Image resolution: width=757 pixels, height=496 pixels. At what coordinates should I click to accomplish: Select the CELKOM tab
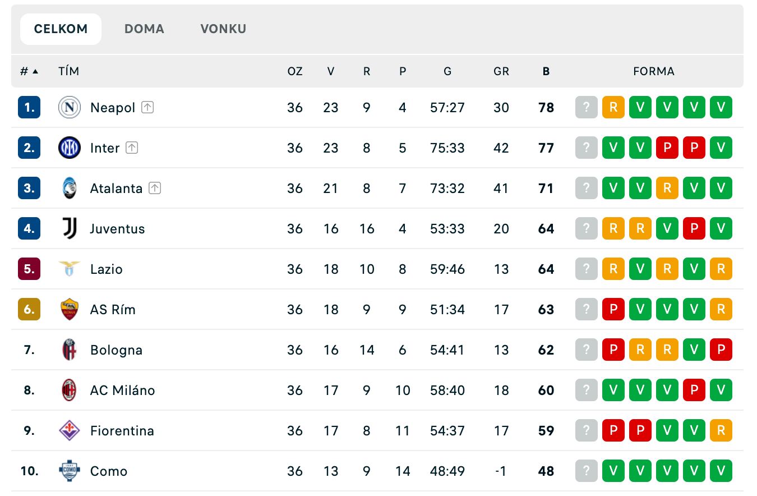tap(61, 29)
